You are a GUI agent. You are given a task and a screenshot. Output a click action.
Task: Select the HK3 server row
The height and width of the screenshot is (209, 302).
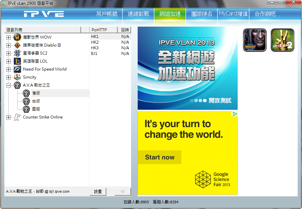coord(110,48)
